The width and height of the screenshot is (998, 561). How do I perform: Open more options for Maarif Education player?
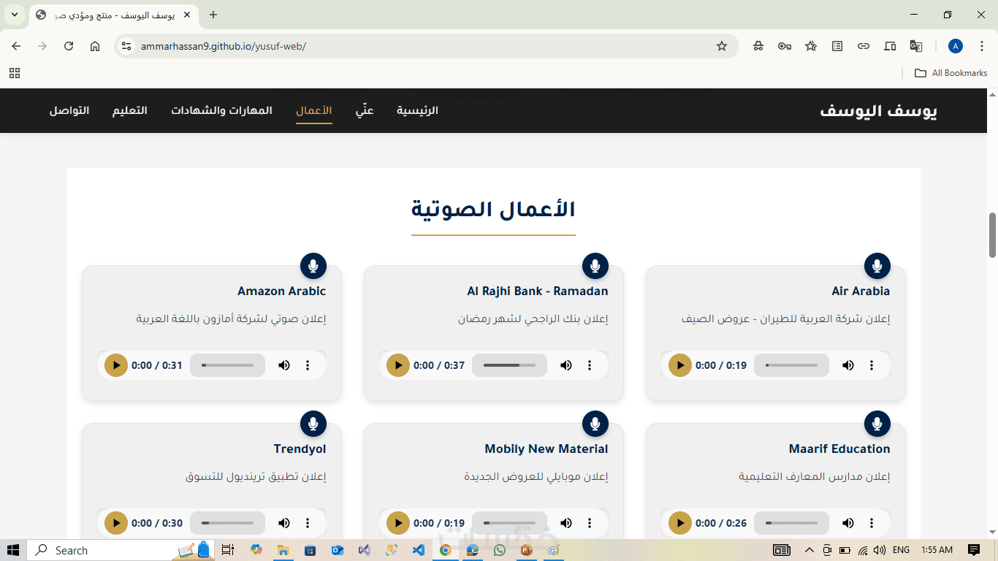point(872,523)
